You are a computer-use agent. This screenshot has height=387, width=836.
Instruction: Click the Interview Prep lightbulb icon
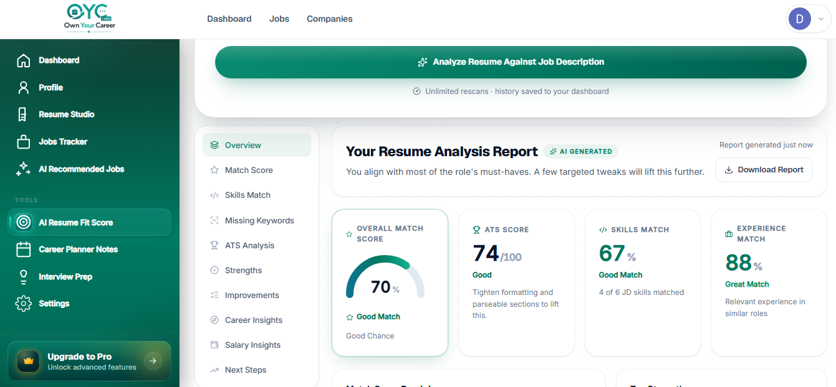pyautogui.click(x=24, y=277)
